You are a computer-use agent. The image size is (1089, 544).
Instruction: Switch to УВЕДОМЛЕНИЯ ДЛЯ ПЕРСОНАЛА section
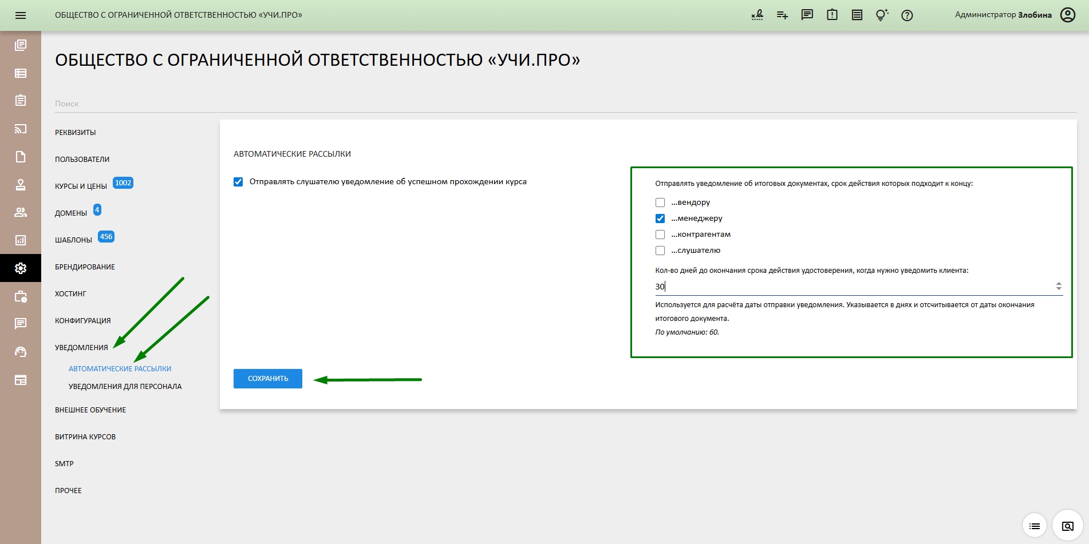click(125, 386)
